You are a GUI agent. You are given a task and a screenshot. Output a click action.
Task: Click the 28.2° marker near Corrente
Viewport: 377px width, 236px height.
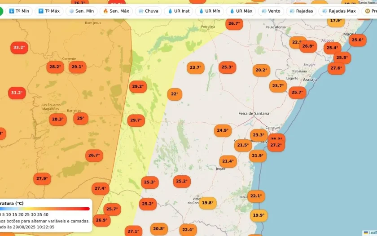(x=55, y=67)
